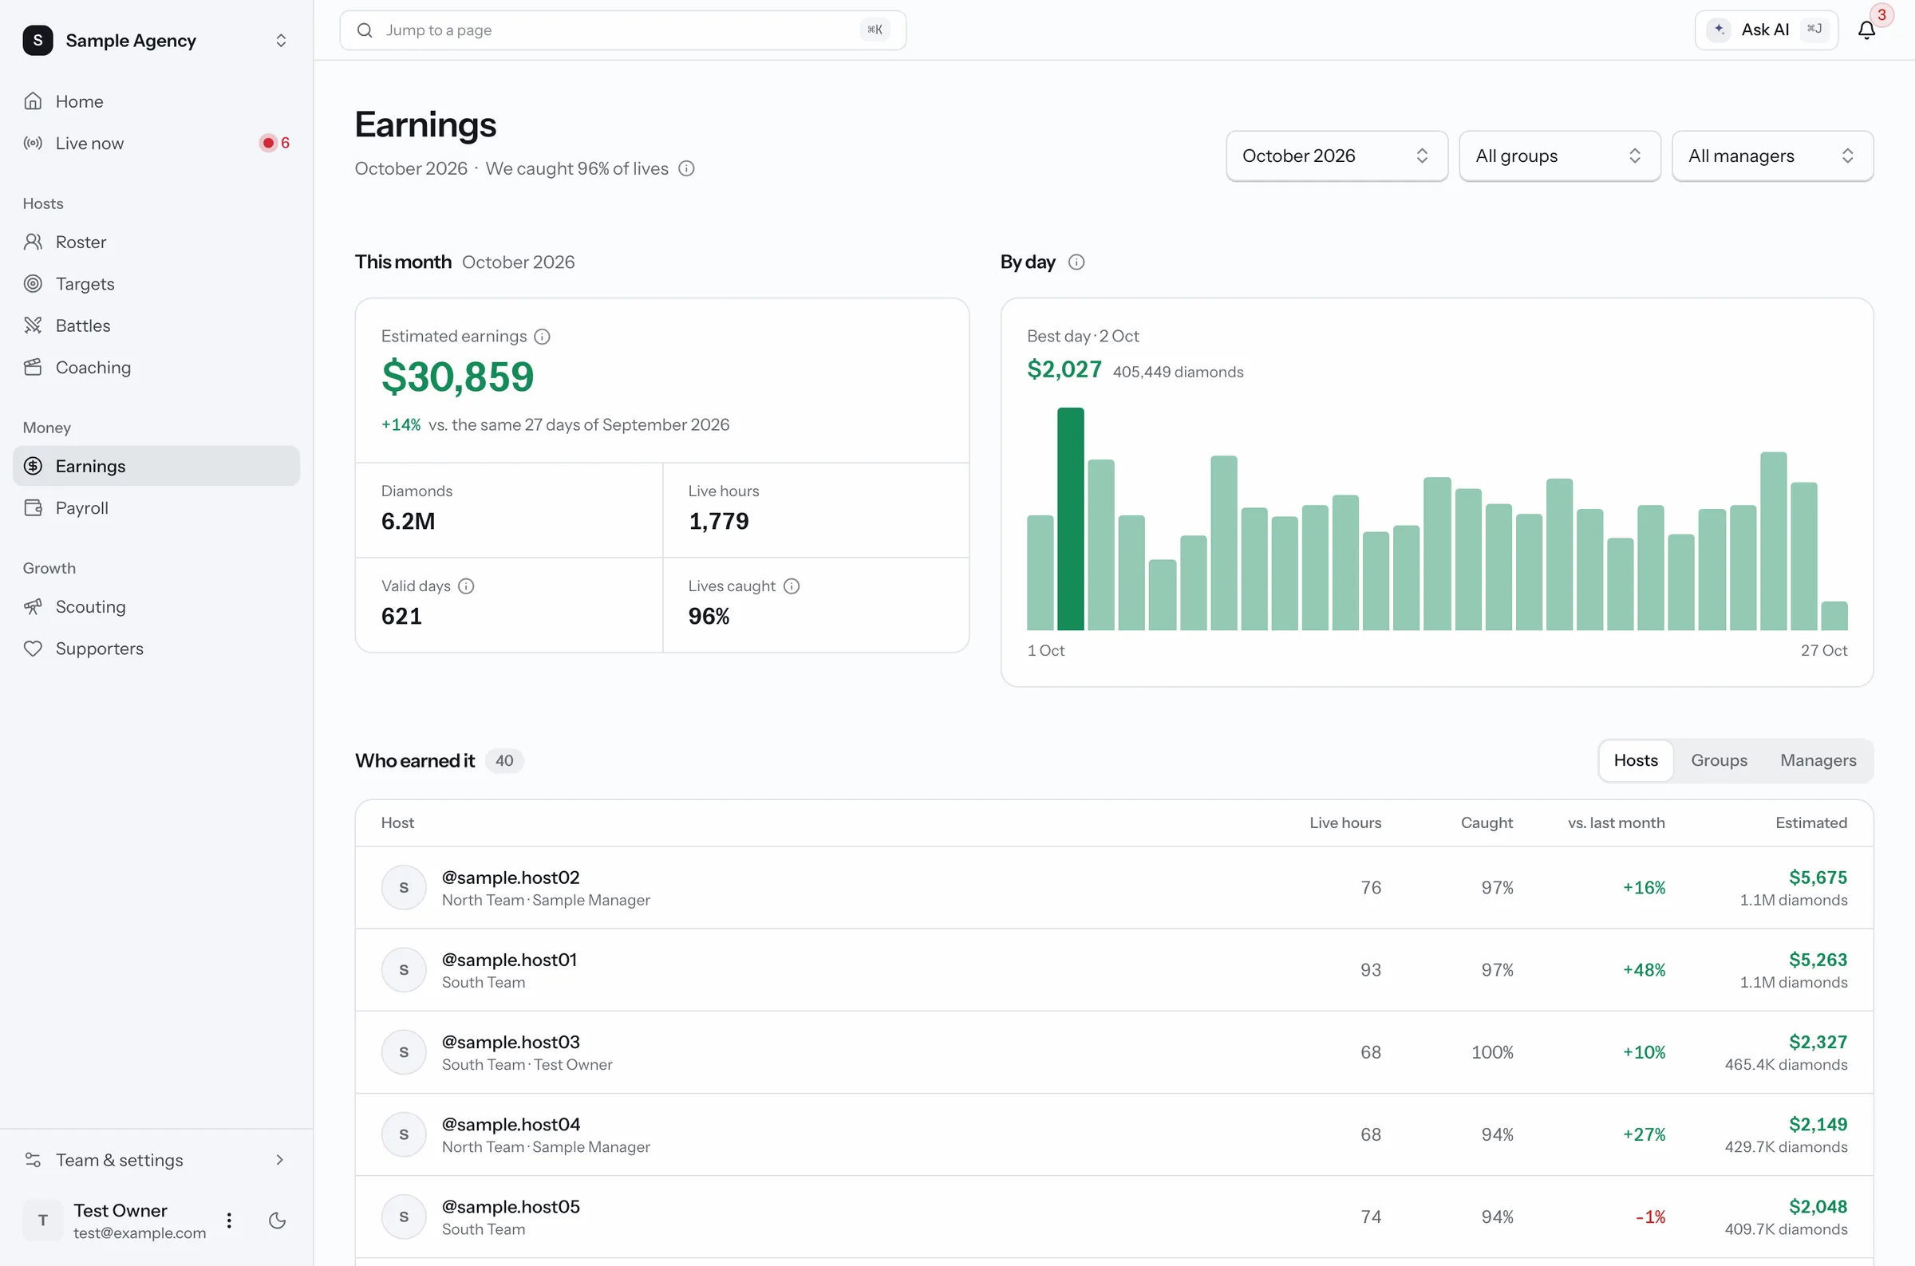Sort by Caught column header
This screenshot has height=1266, width=1915.
[1487, 822]
